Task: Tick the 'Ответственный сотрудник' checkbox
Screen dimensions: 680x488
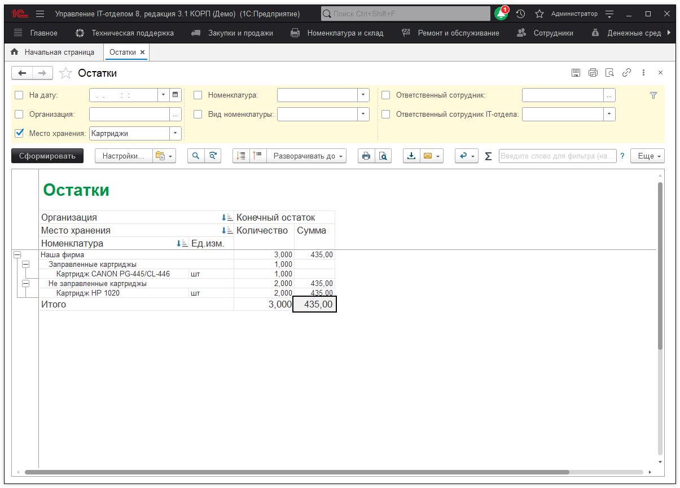Action: 386,95
